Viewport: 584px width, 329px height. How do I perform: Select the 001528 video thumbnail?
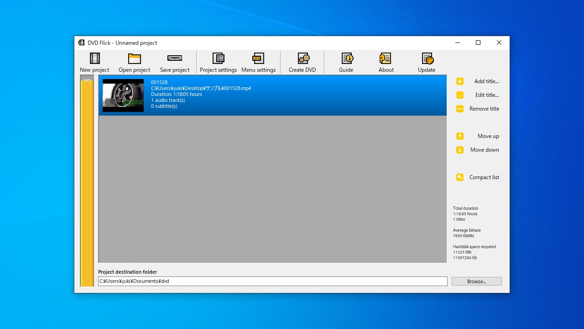[x=123, y=96]
